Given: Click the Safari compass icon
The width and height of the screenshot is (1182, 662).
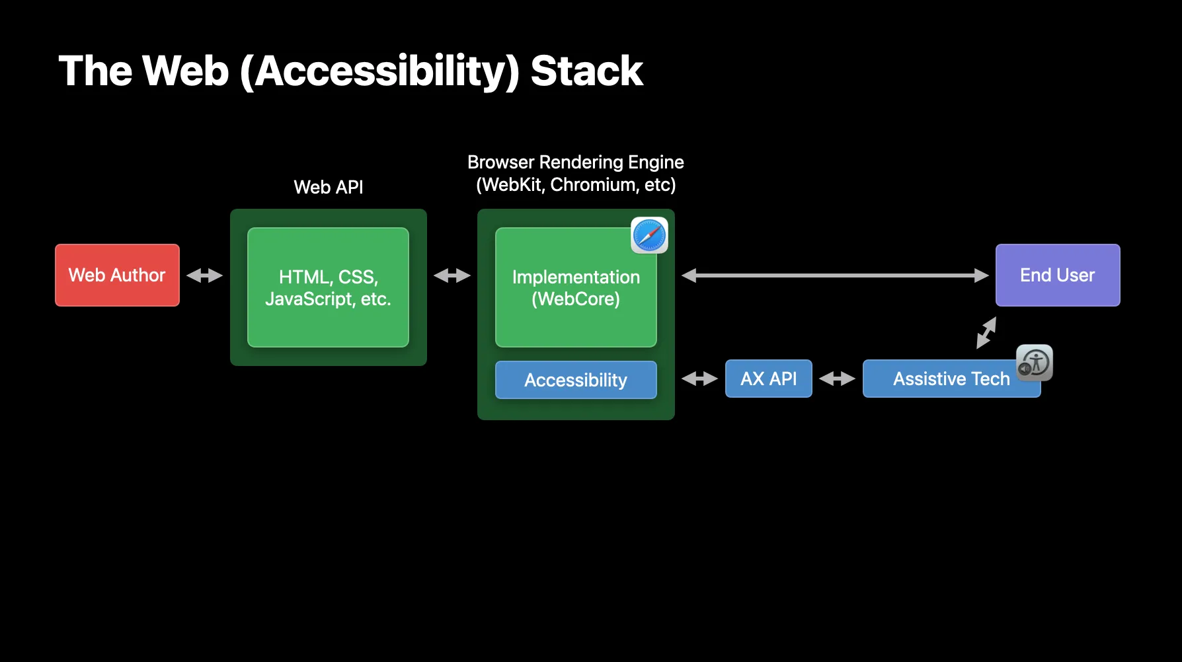Looking at the screenshot, I should 649,235.
